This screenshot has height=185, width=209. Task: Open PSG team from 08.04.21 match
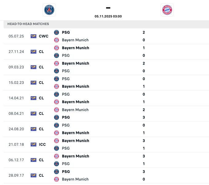(x=66, y=117)
